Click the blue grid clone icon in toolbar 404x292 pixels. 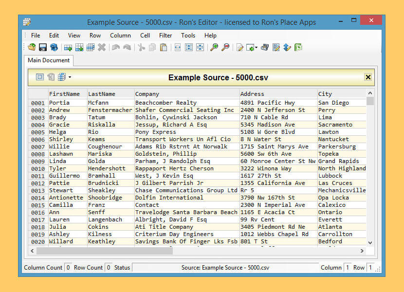tap(91, 47)
